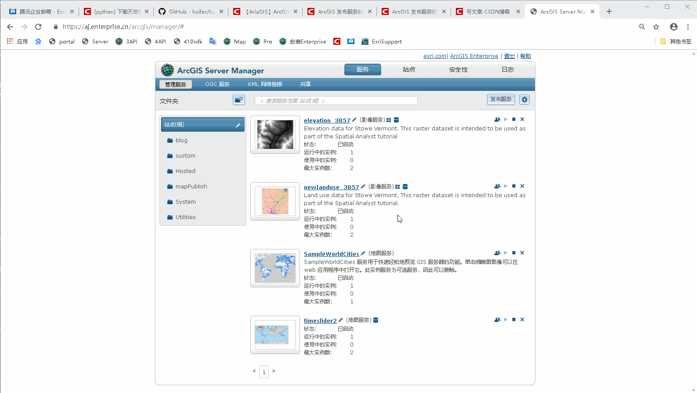
Task: Stop the timeslider2 service
Action: pos(514,320)
